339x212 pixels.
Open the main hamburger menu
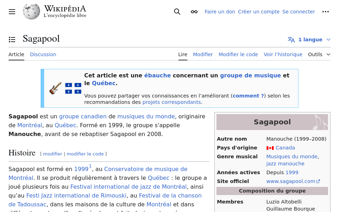click(12, 12)
